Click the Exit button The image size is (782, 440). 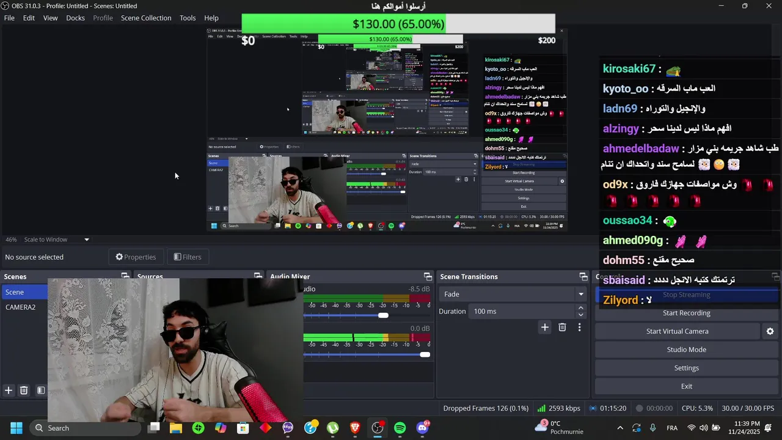686,386
